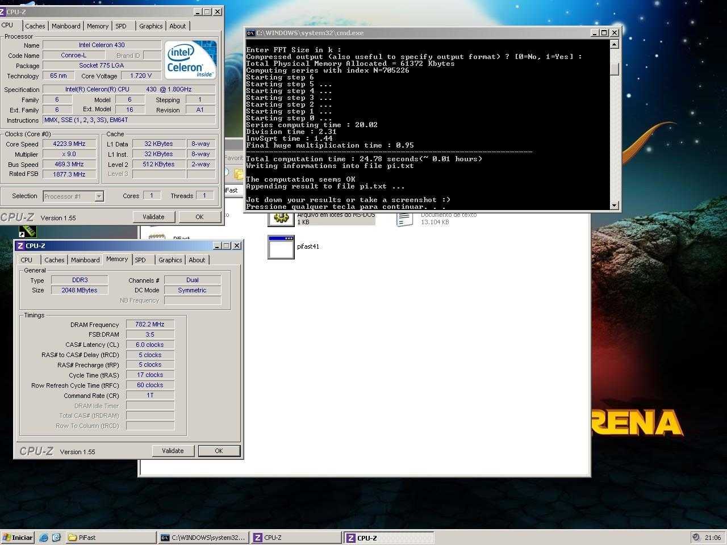Click the cmd.exe vertical scrollbar thumb

614,69
